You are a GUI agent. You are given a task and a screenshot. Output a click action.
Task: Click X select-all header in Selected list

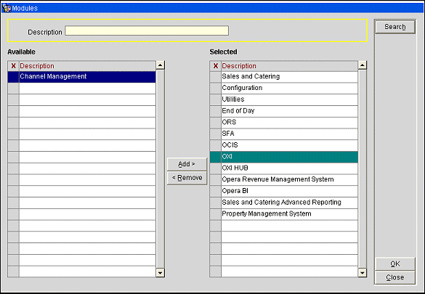216,66
